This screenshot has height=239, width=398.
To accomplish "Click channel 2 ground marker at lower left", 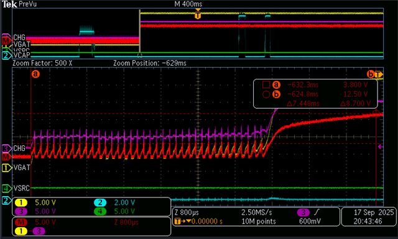I will 6,201.
